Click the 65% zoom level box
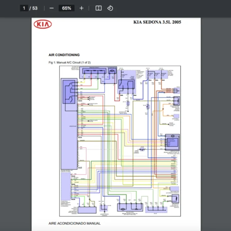 tap(66, 8)
